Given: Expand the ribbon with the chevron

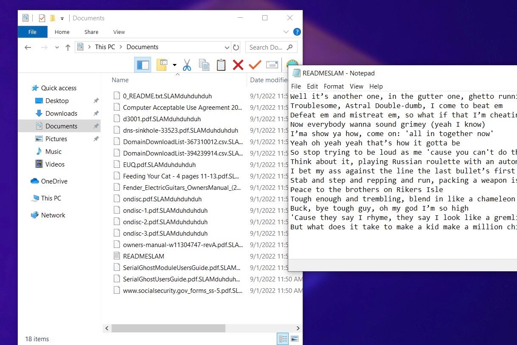Looking at the screenshot, I should point(286,32).
